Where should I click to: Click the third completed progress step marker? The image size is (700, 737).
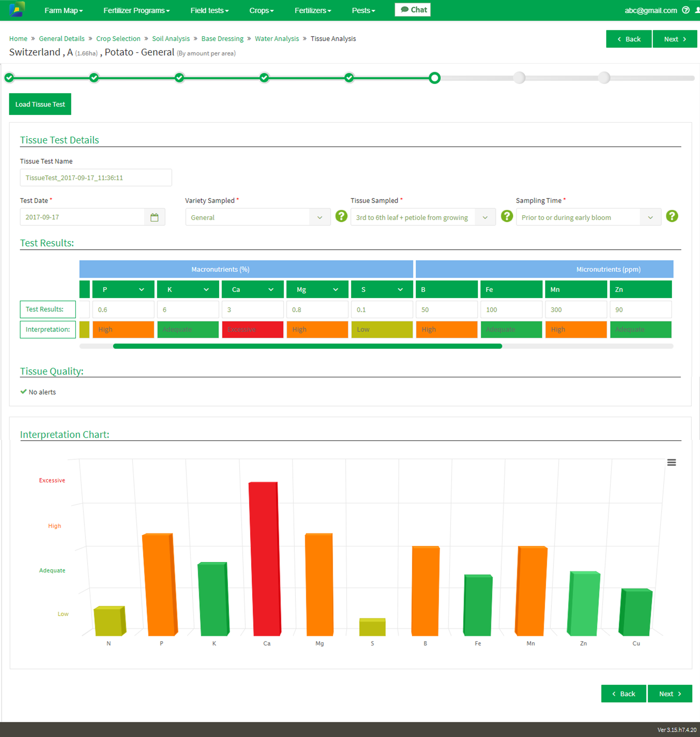tap(179, 78)
